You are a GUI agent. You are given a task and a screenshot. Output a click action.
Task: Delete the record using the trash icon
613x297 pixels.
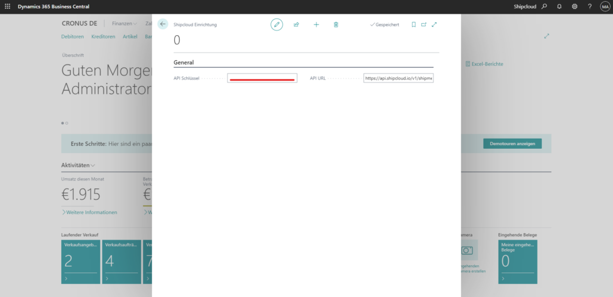click(336, 25)
